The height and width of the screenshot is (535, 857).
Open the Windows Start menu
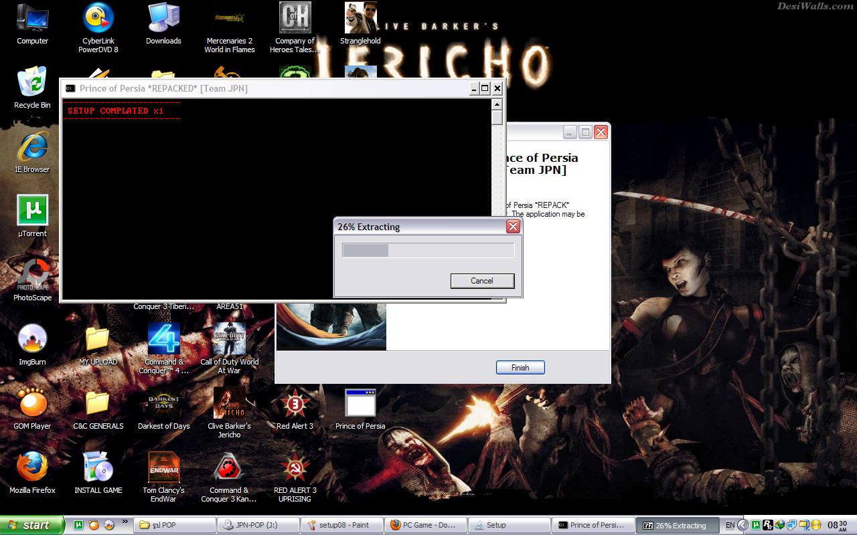pyautogui.click(x=32, y=525)
